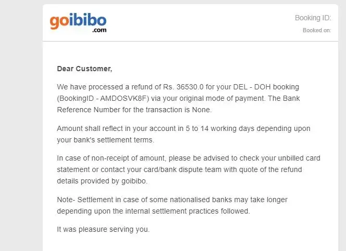
Task: Click the word None after transaction is
Action: point(202,110)
